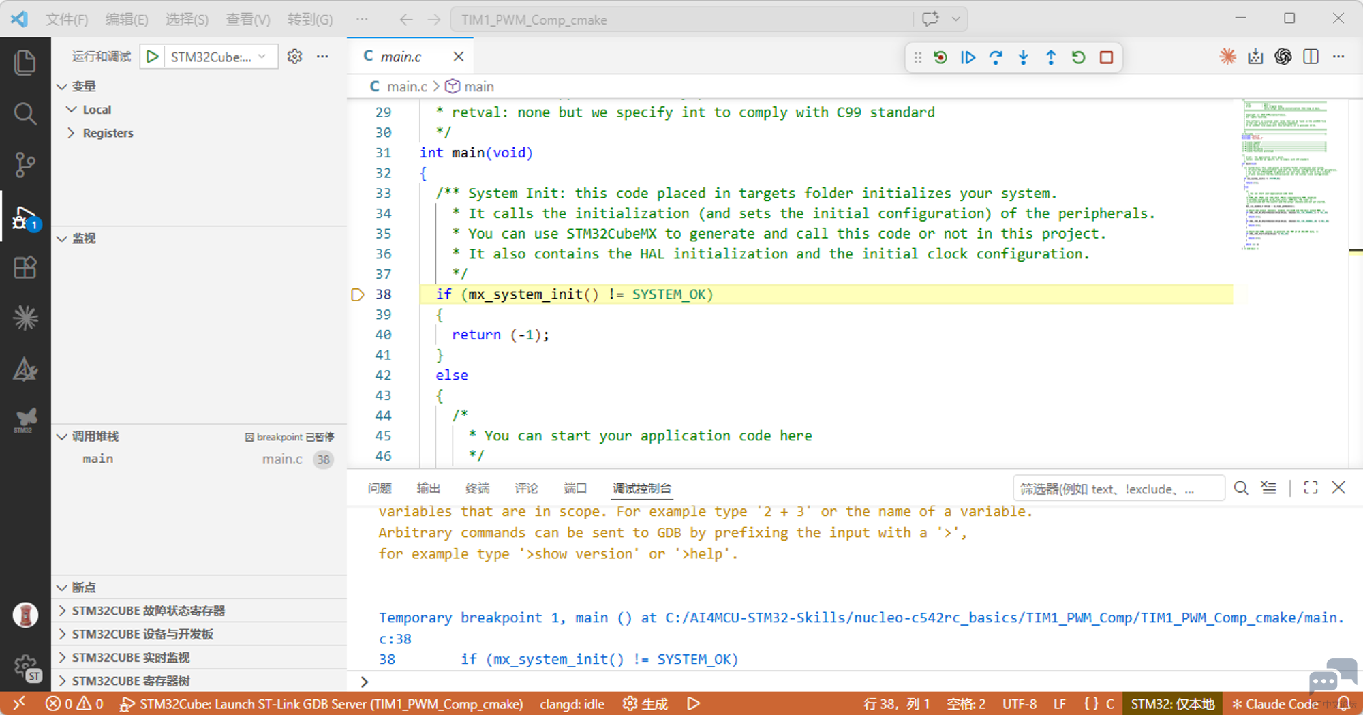Stop the debug session

1106,57
